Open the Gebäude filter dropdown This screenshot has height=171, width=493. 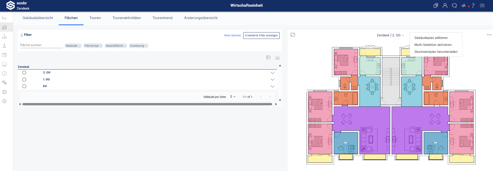coord(73,46)
